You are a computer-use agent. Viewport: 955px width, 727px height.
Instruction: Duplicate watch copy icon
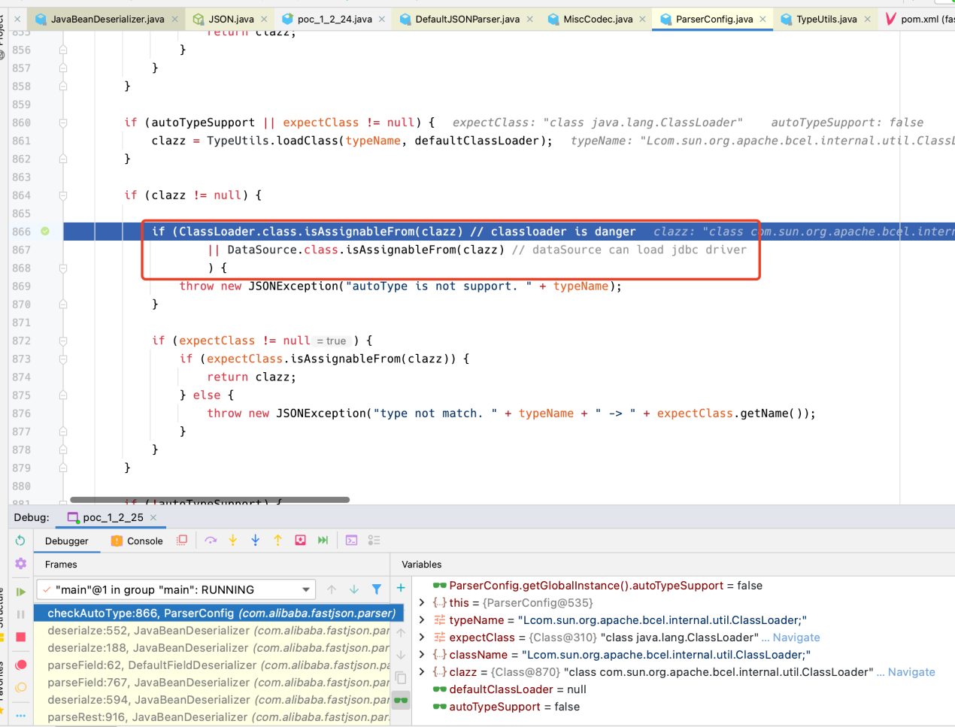(x=401, y=678)
